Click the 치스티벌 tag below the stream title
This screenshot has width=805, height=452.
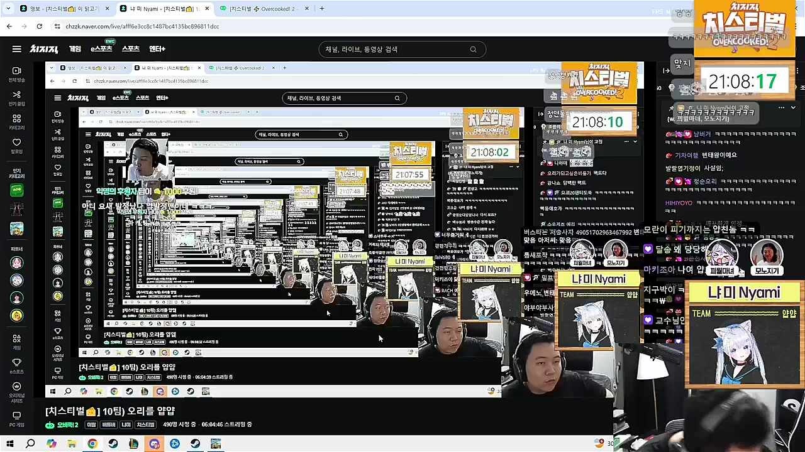coord(145,425)
